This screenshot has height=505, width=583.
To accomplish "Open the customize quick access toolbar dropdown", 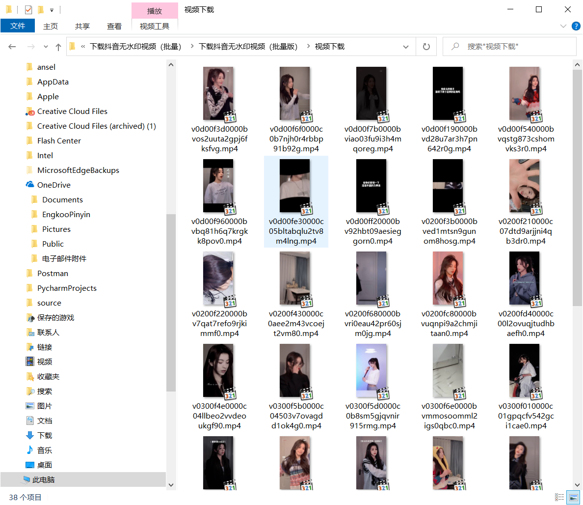I will coord(52,10).
